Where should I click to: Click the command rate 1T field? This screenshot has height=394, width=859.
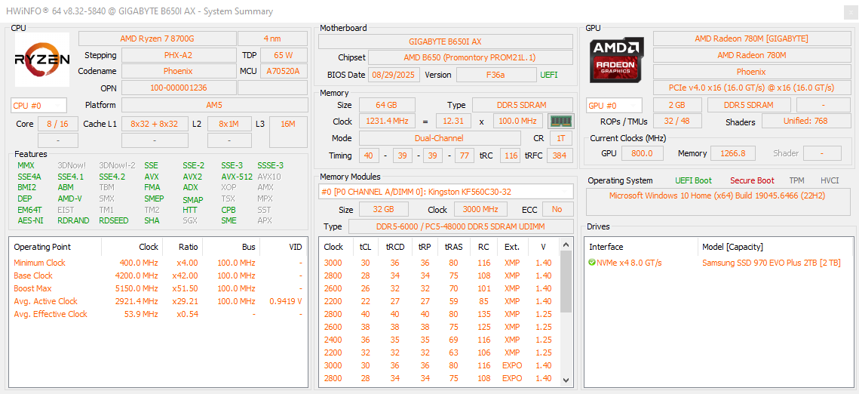[561, 138]
